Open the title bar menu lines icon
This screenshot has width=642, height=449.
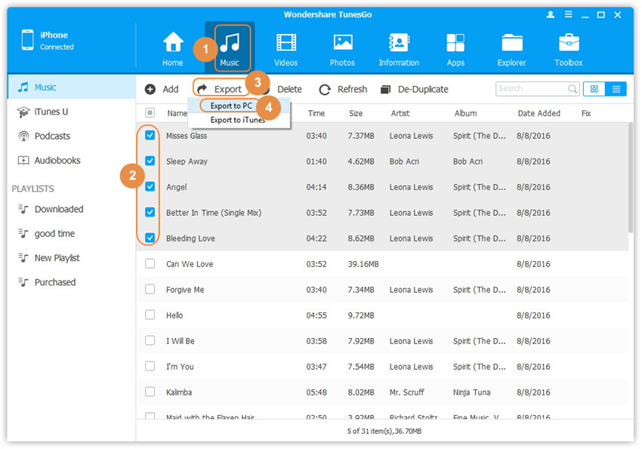point(569,15)
